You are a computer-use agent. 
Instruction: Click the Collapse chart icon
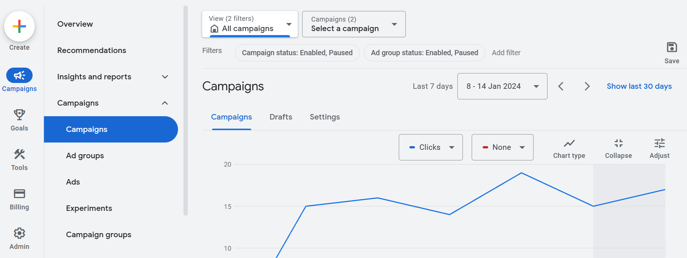619,143
